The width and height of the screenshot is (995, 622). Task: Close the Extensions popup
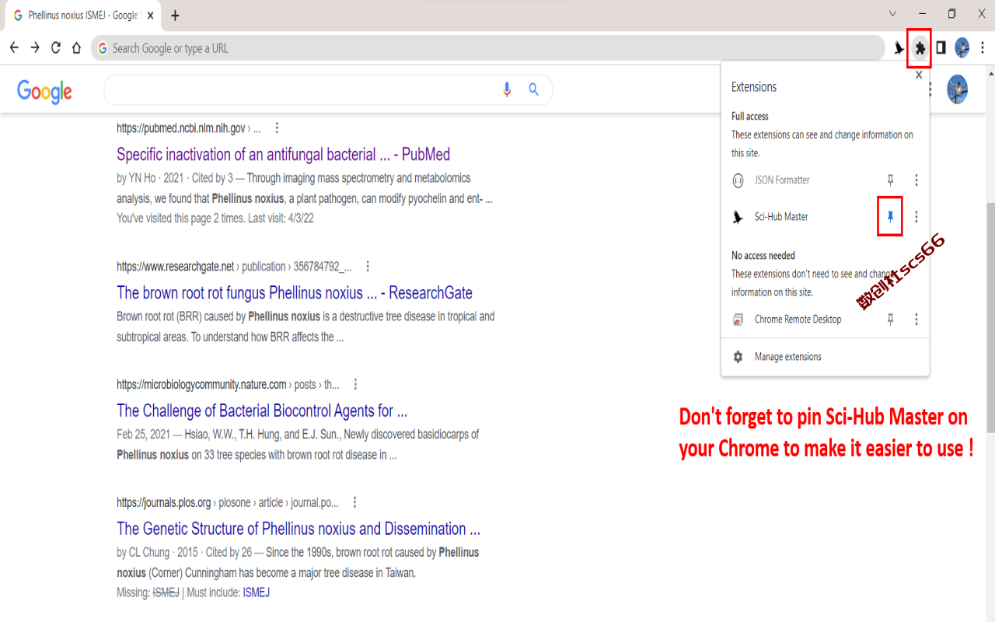tap(919, 75)
